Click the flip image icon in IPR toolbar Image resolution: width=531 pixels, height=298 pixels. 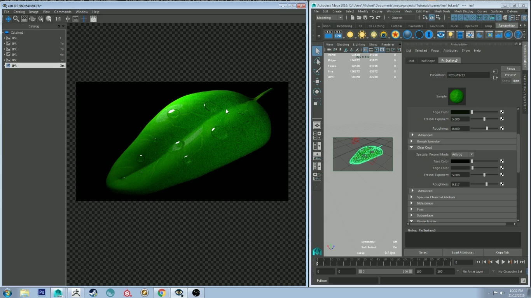[x=68, y=19]
